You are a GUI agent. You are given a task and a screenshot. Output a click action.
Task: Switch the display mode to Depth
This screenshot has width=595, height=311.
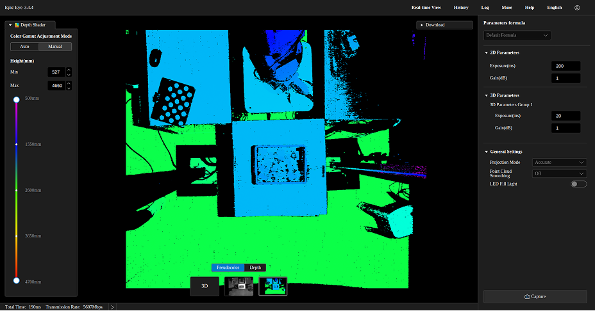click(256, 267)
